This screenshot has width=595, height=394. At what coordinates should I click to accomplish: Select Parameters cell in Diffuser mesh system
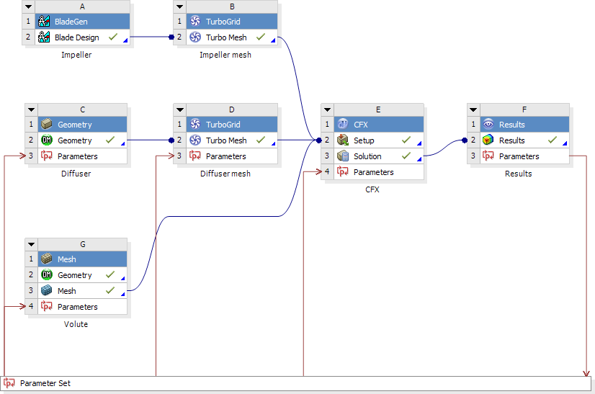(231, 156)
